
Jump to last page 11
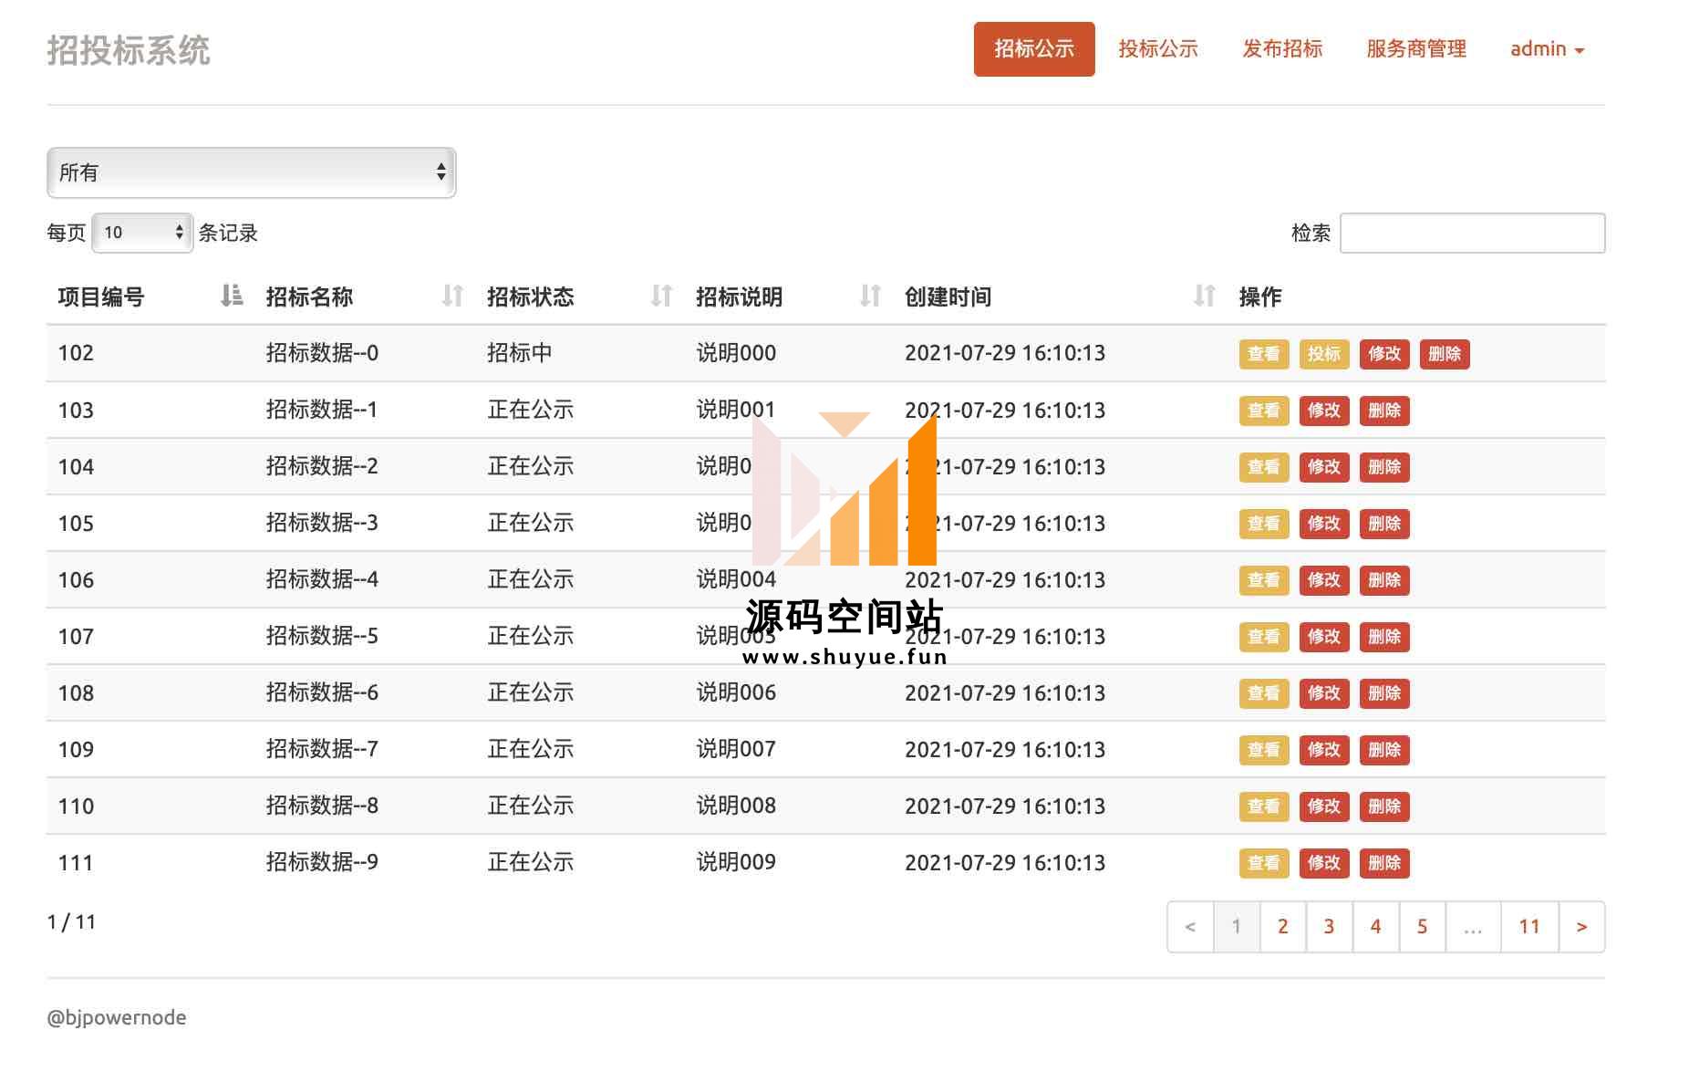coord(1529,927)
